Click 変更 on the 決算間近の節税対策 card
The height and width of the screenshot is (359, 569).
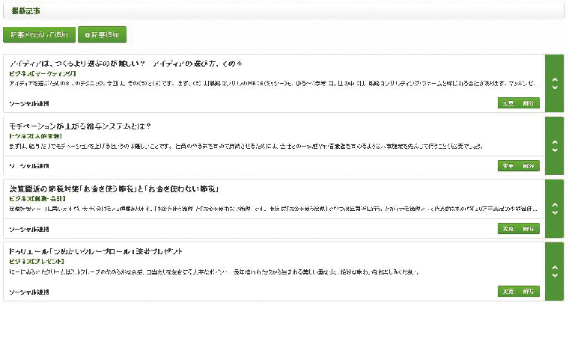click(x=508, y=229)
